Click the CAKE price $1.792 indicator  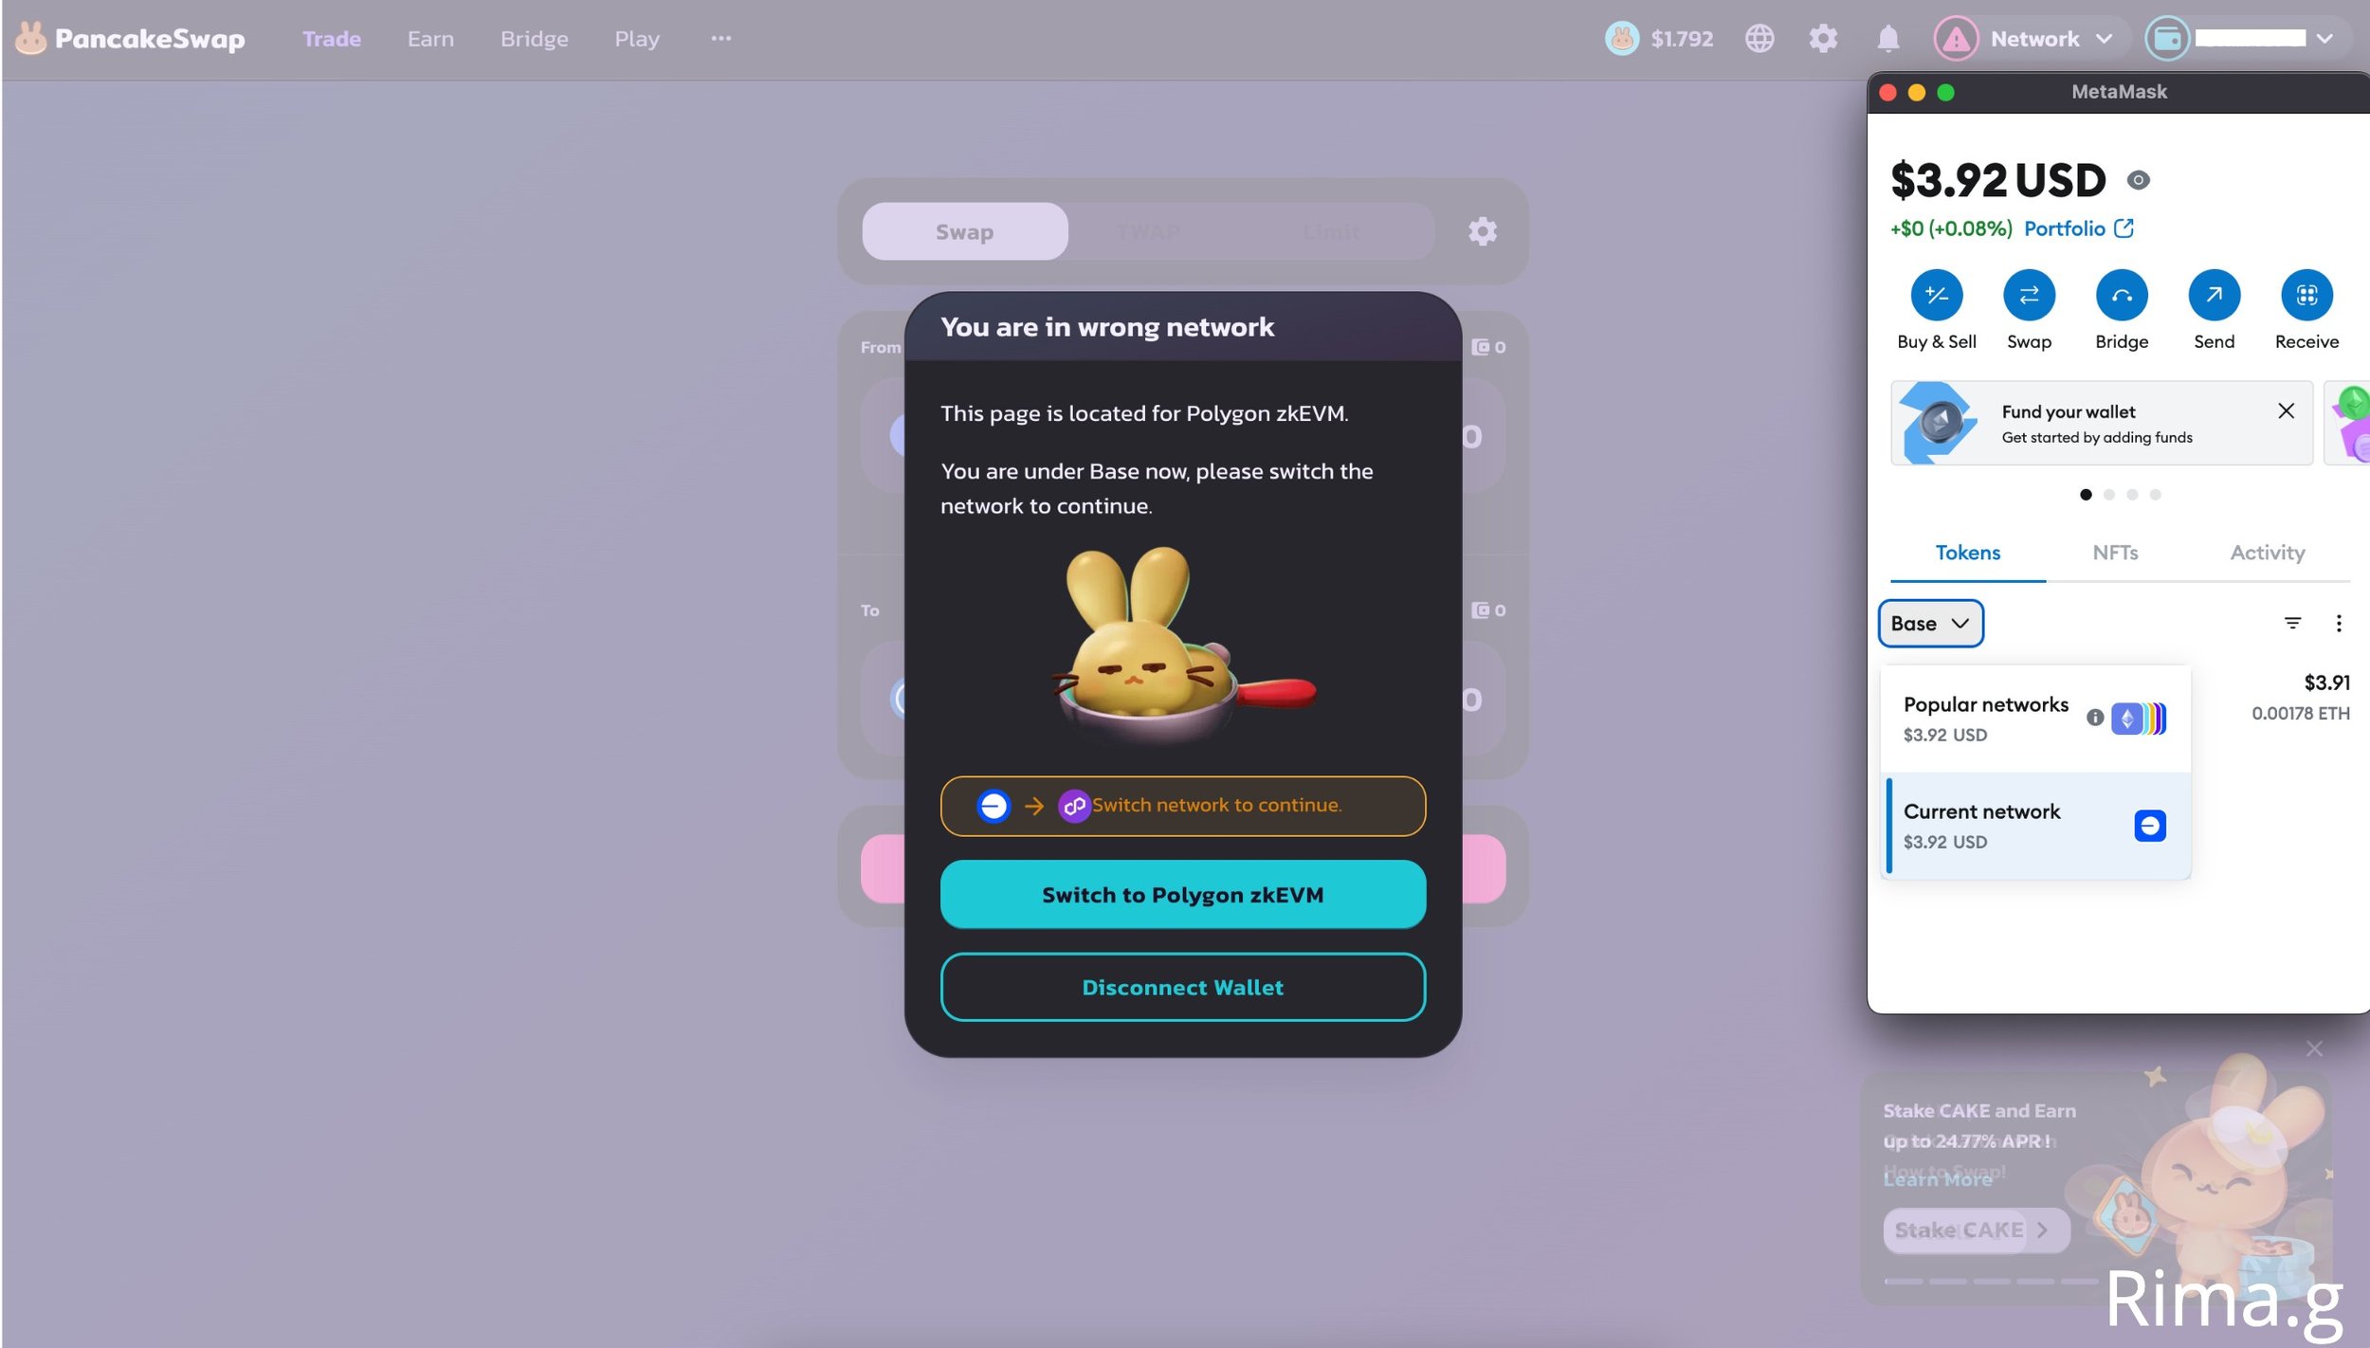click(1659, 38)
